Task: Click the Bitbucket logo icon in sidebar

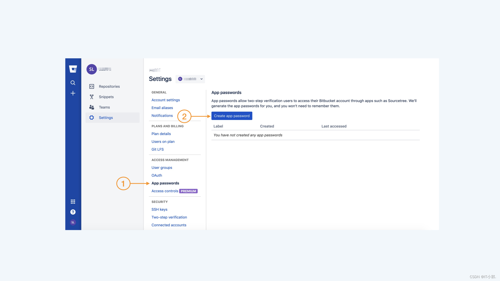Action: coord(73,69)
